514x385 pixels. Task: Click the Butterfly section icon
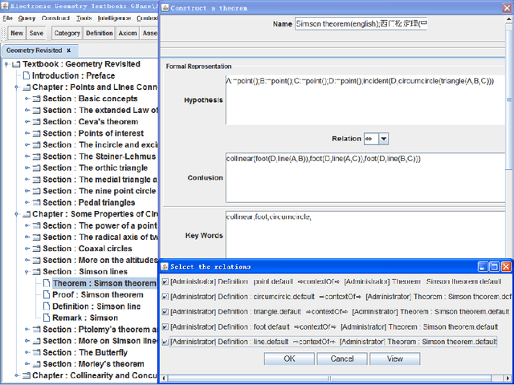37,353
